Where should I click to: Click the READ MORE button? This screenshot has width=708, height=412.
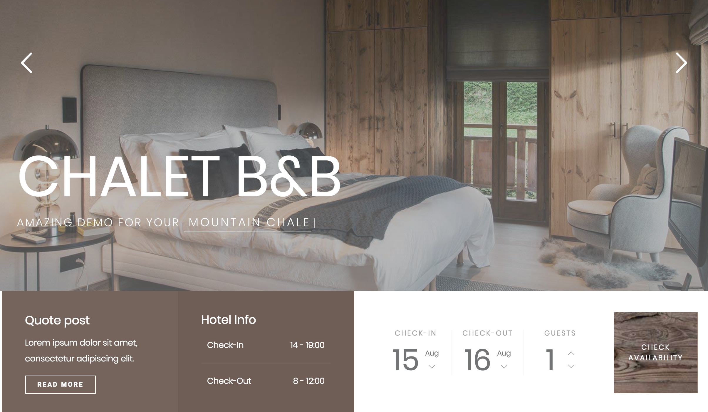coord(60,385)
